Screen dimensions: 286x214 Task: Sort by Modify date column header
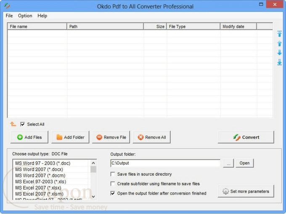pyautogui.click(x=238, y=27)
